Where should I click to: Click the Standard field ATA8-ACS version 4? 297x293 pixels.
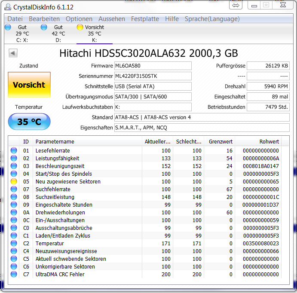(202, 117)
